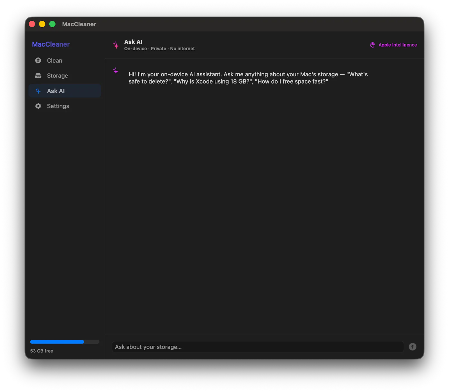Image resolution: width=449 pixels, height=392 pixels.
Task: Close the MacCleaner window
Action: [x=32, y=24]
